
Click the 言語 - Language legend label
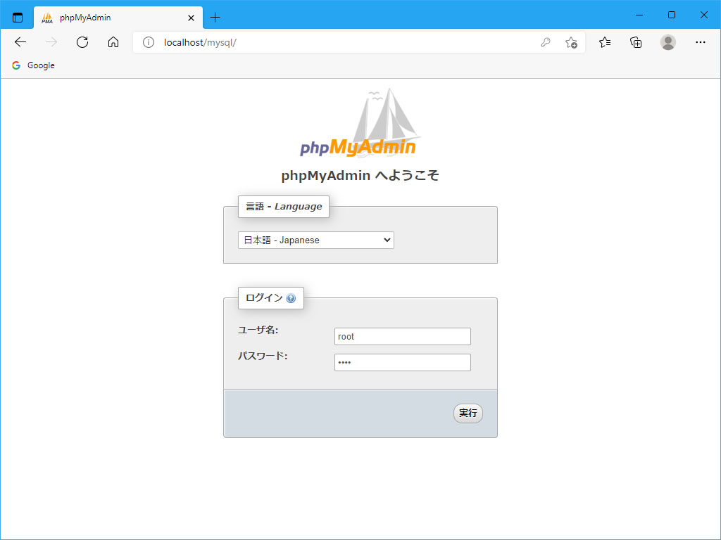[284, 207]
